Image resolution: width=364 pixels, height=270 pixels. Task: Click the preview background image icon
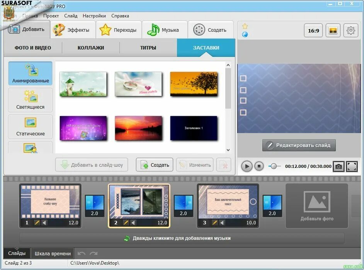coord(333,31)
